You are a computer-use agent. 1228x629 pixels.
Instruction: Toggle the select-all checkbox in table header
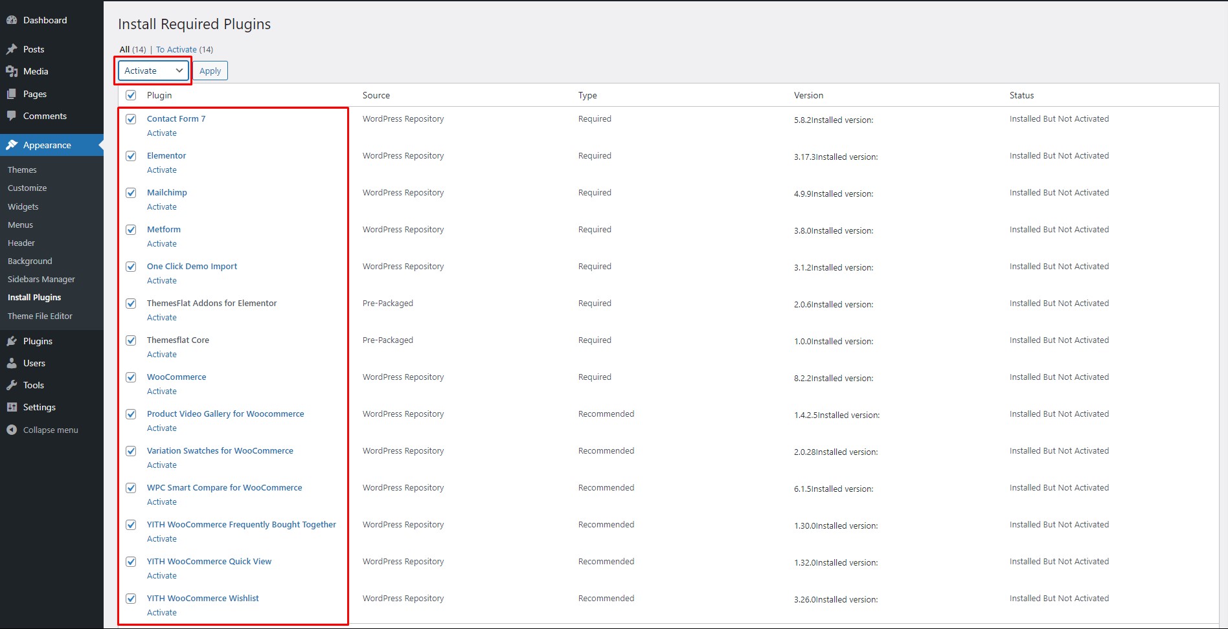(x=131, y=95)
